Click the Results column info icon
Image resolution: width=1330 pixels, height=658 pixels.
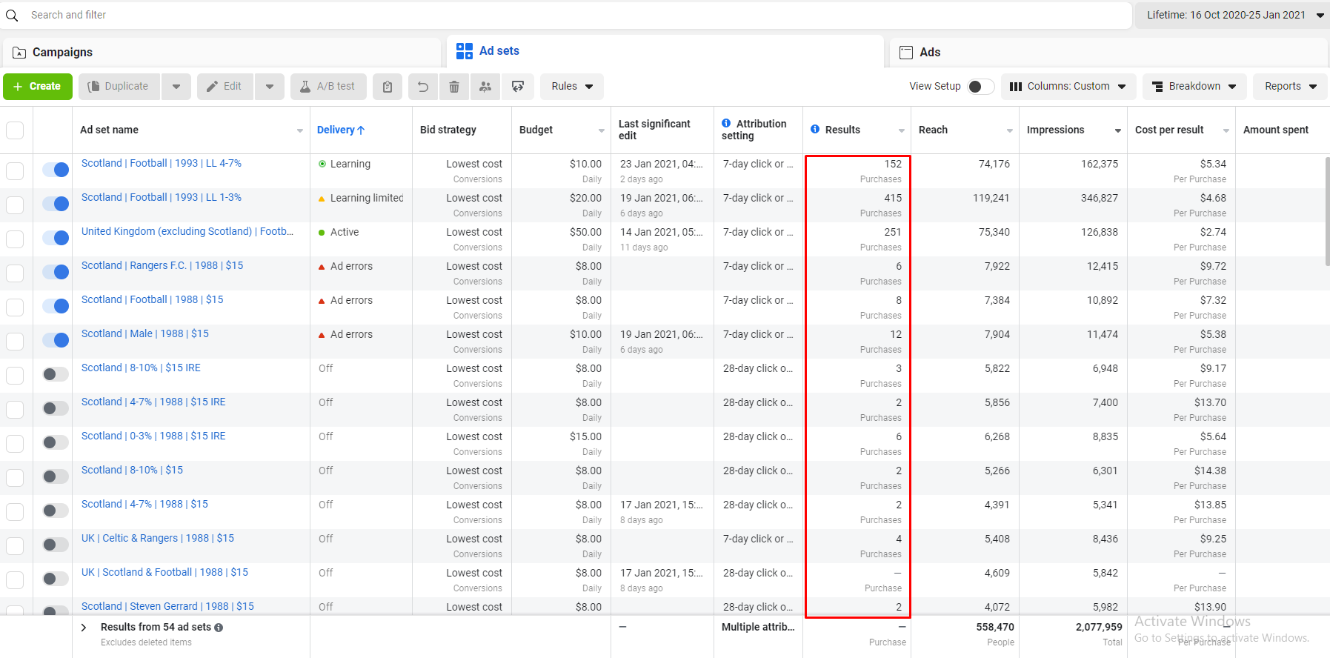(x=815, y=129)
